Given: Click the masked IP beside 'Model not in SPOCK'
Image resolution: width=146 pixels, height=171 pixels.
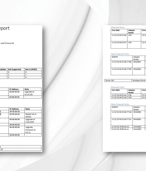Looking at the screenshot, I should pos(15,114).
